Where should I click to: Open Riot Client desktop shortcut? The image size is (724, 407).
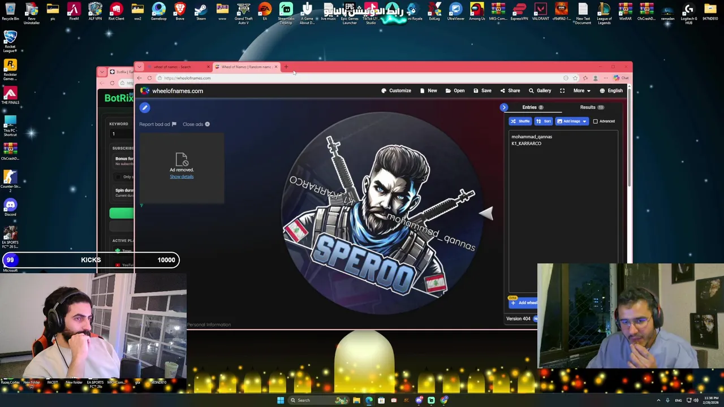pyautogui.click(x=116, y=12)
